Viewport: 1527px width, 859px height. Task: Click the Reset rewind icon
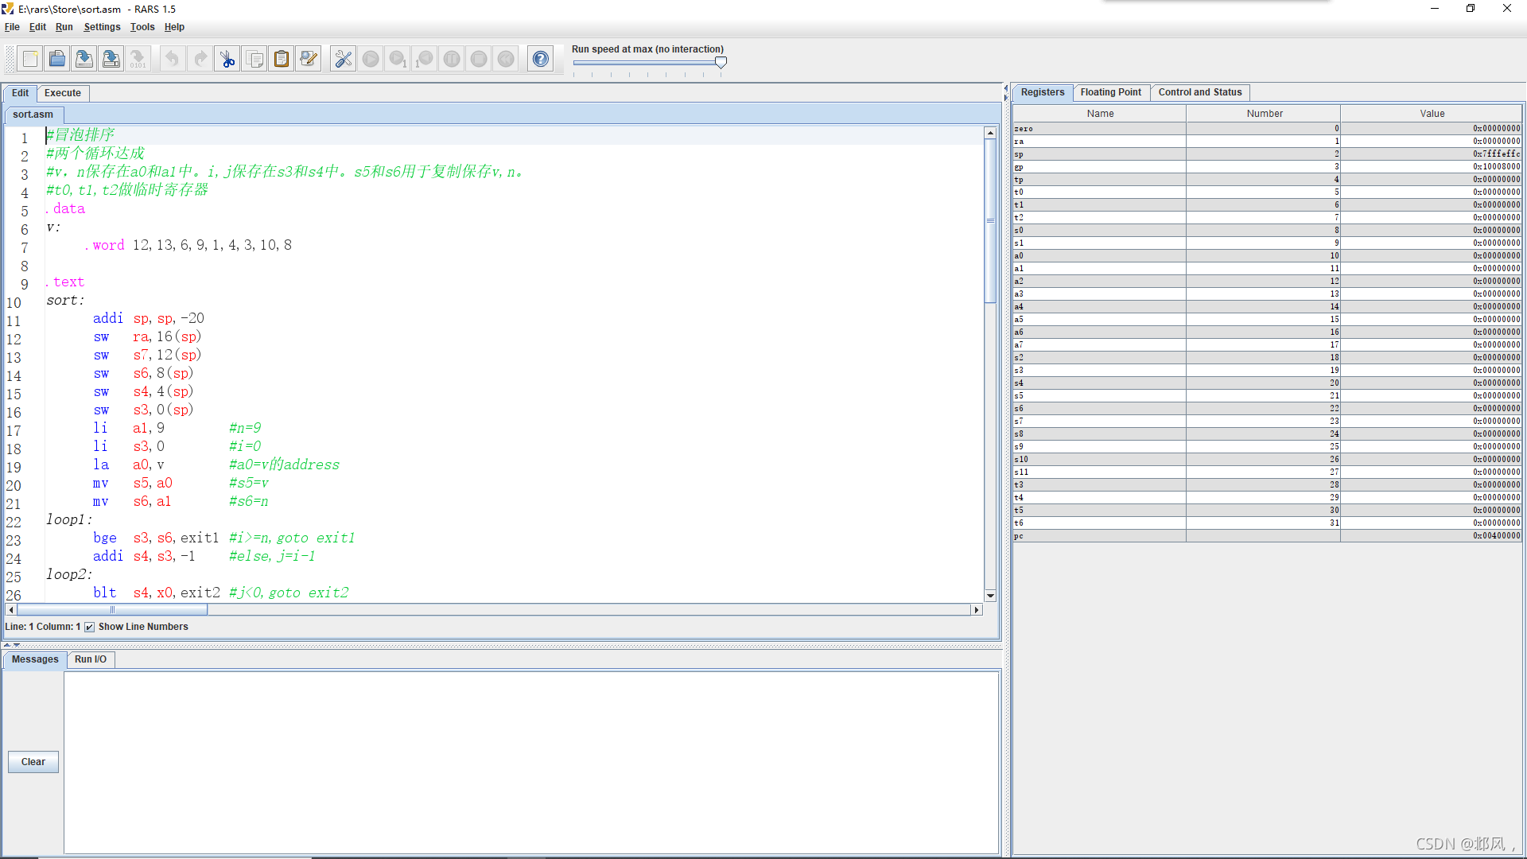(x=506, y=59)
